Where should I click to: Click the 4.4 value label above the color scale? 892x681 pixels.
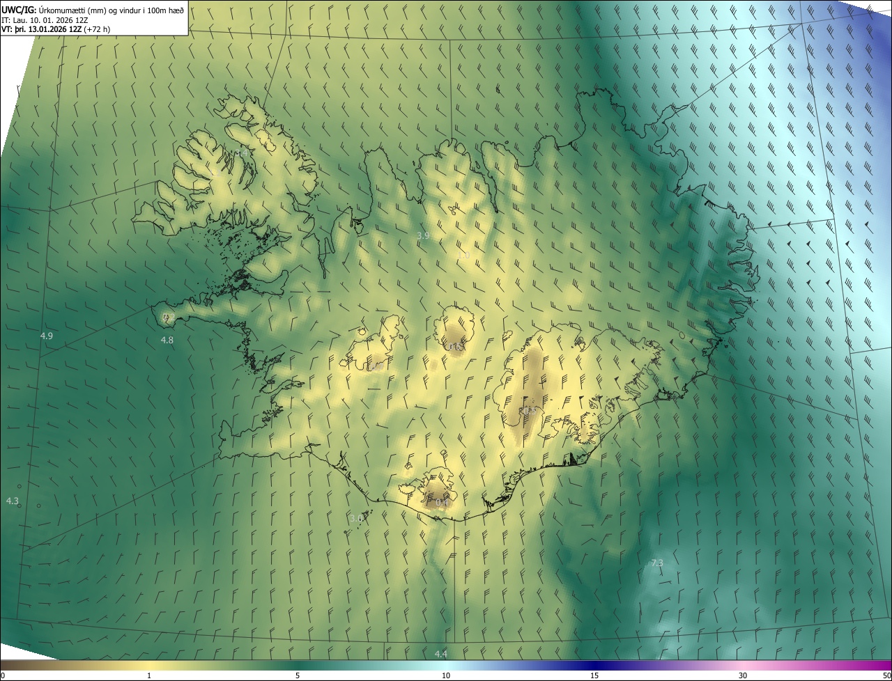[440, 654]
